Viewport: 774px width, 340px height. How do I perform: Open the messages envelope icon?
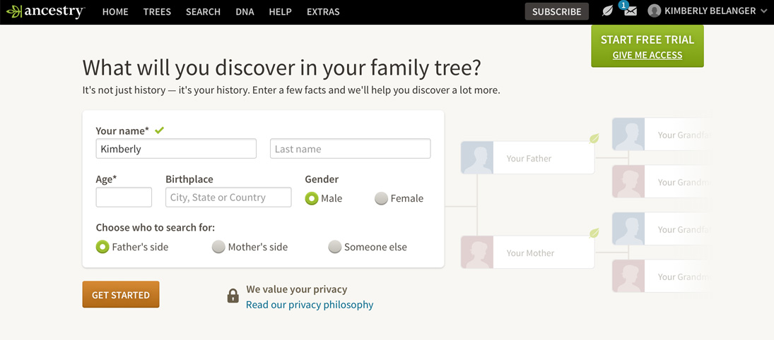click(630, 11)
